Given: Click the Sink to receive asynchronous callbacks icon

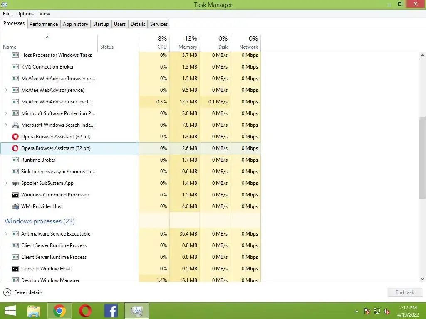Looking at the screenshot, I should point(15,172).
